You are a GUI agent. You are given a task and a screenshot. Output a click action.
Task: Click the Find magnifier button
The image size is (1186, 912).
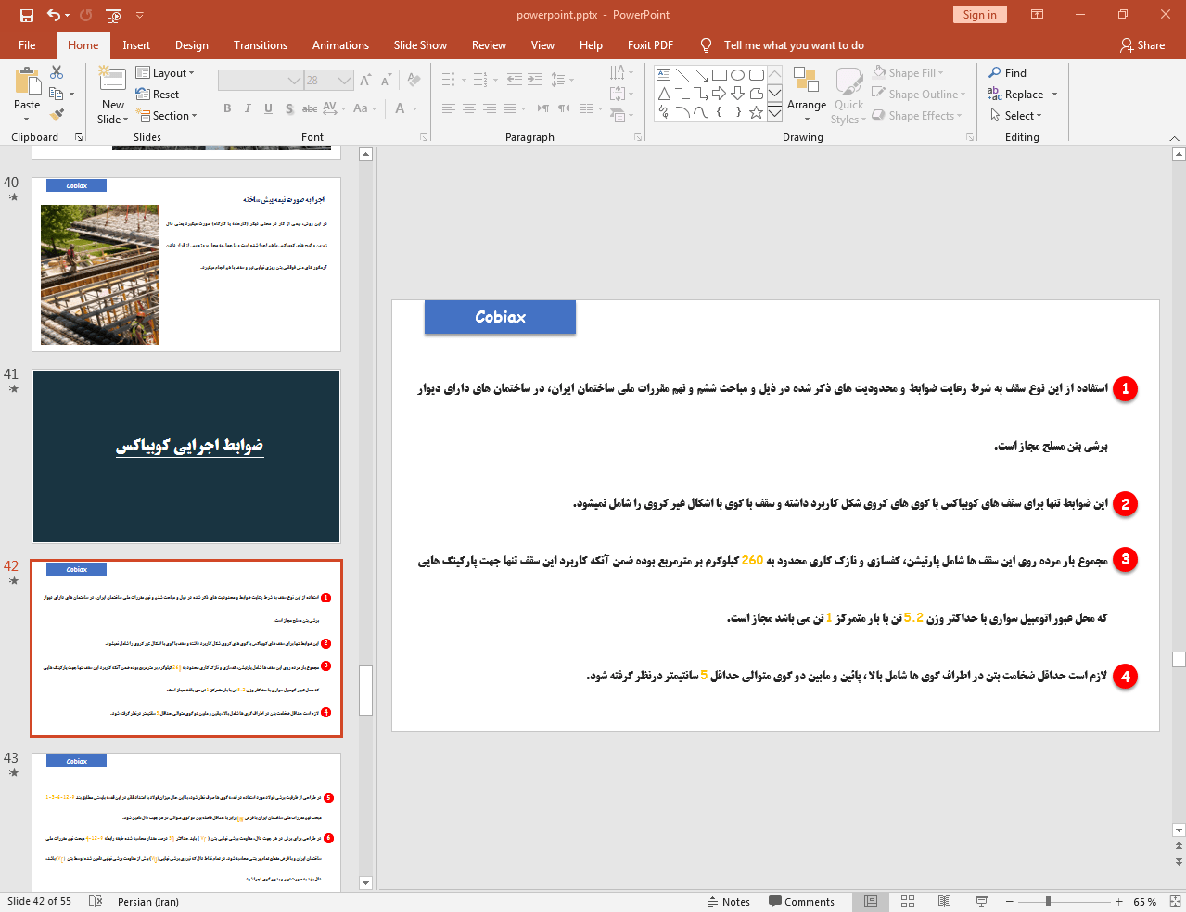[1007, 73]
